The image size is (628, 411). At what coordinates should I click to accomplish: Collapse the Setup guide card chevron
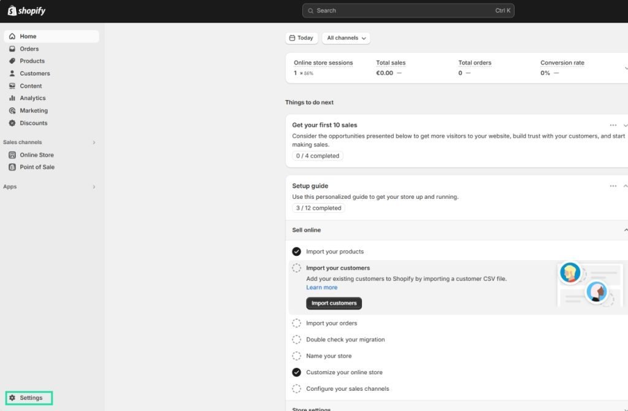click(x=625, y=186)
